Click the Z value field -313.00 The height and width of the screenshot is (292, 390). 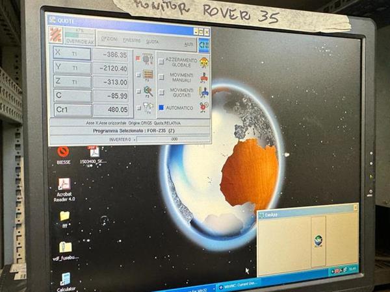[111, 82]
